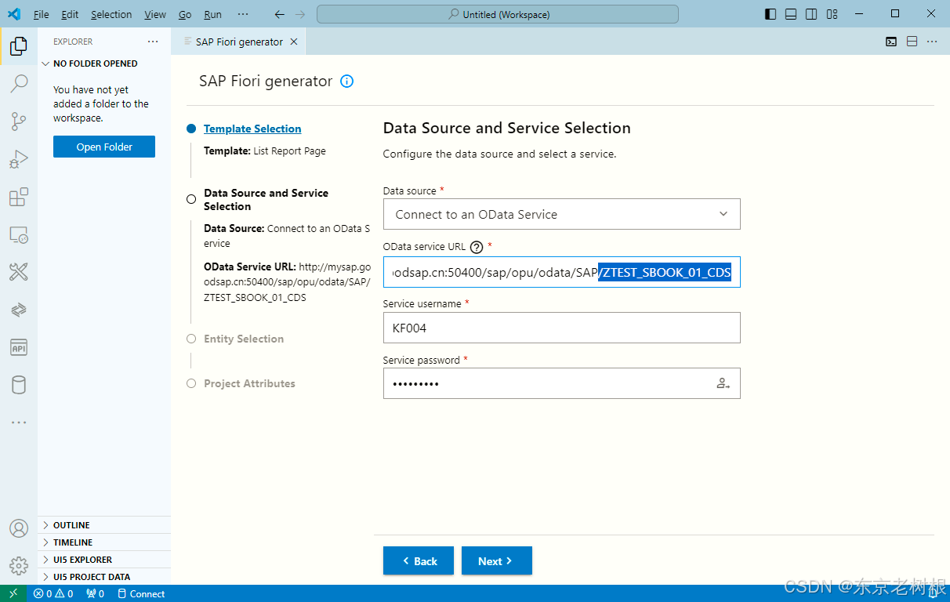Close the SAP Fiori generator tab
The width and height of the screenshot is (950, 602).
click(294, 42)
